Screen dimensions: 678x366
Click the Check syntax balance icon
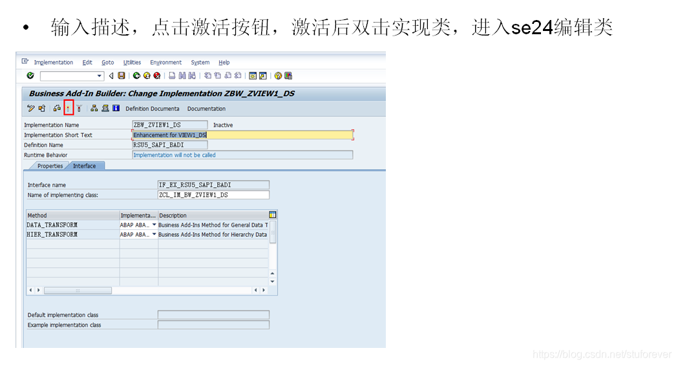[57, 108]
